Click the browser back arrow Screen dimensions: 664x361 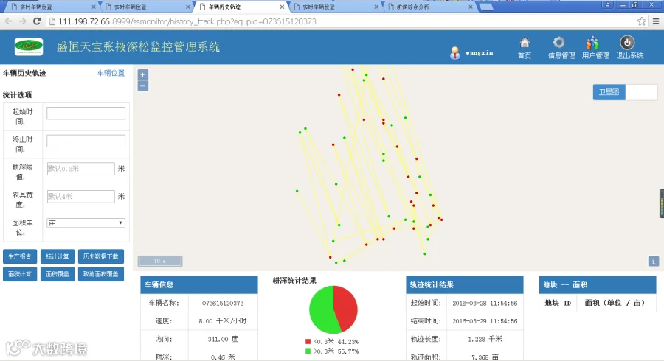pos(8,21)
